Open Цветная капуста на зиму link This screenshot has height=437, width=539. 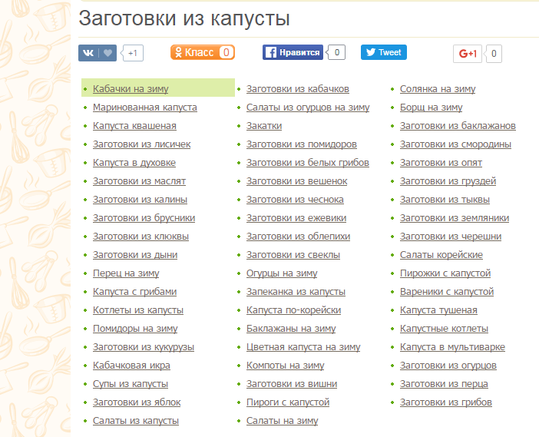click(303, 347)
